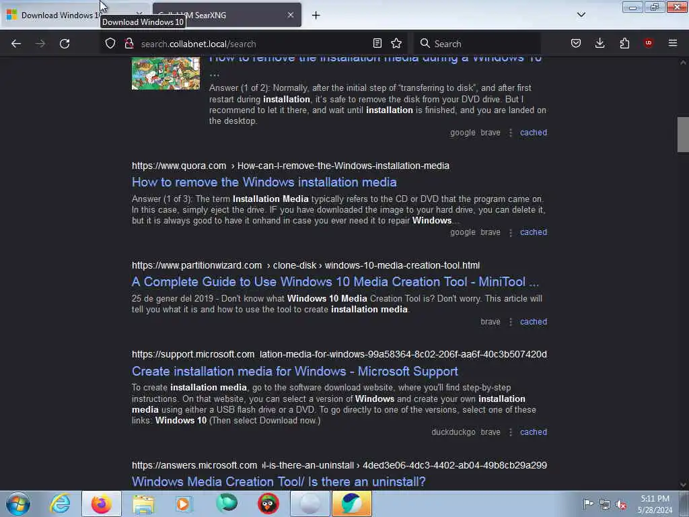
Task: Open Action Center flag in system tray
Action: pos(588,504)
